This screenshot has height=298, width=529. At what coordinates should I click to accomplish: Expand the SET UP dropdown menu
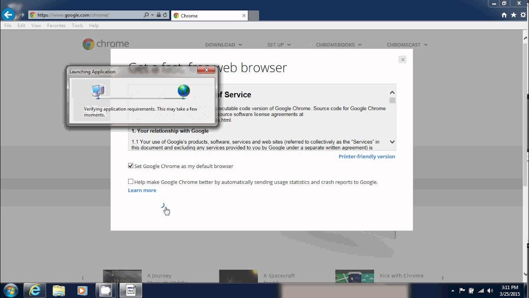pyautogui.click(x=279, y=45)
